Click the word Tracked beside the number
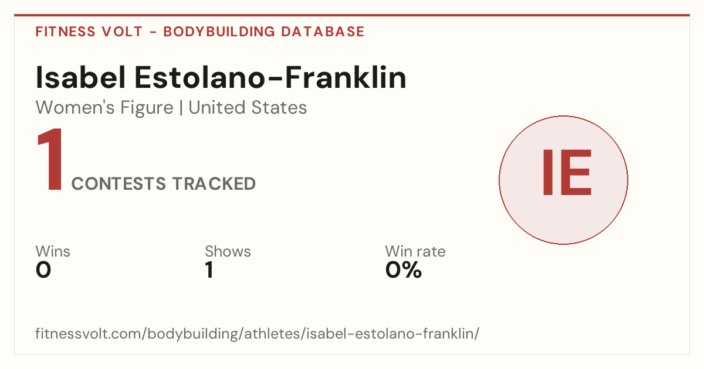 pyautogui.click(x=214, y=184)
